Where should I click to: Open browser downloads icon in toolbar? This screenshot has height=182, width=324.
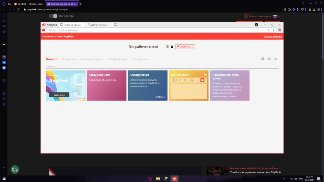coord(314,9)
